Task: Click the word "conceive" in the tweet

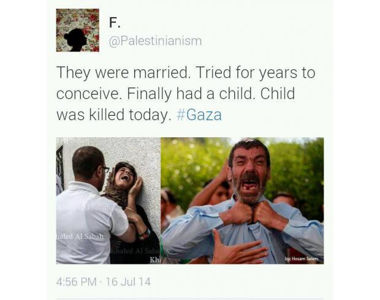Action: coord(88,94)
